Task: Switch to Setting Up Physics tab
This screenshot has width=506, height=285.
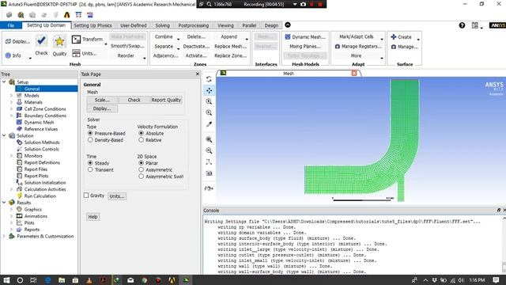Action: pos(93,25)
